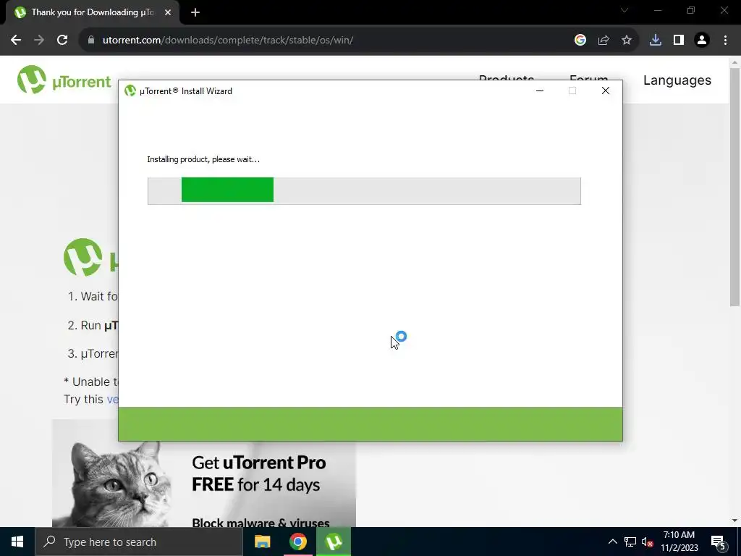This screenshot has width=741, height=556.
Task: Open a new browser tab
Action: pyautogui.click(x=195, y=12)
